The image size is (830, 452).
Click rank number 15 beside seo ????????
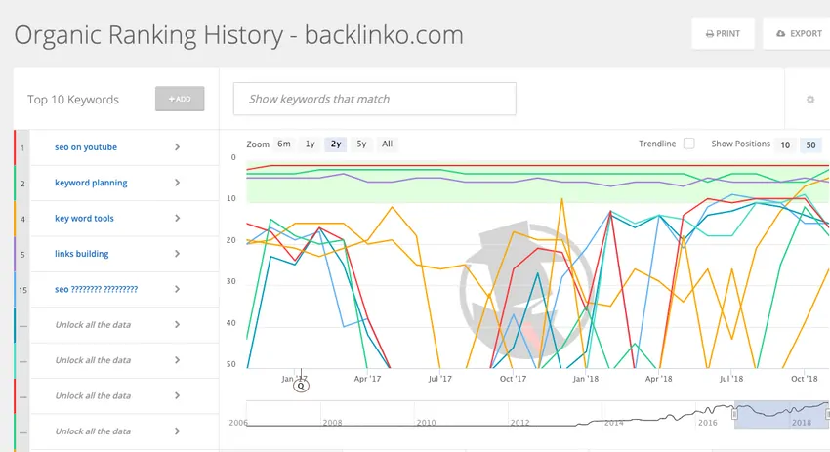click(22, 290)
